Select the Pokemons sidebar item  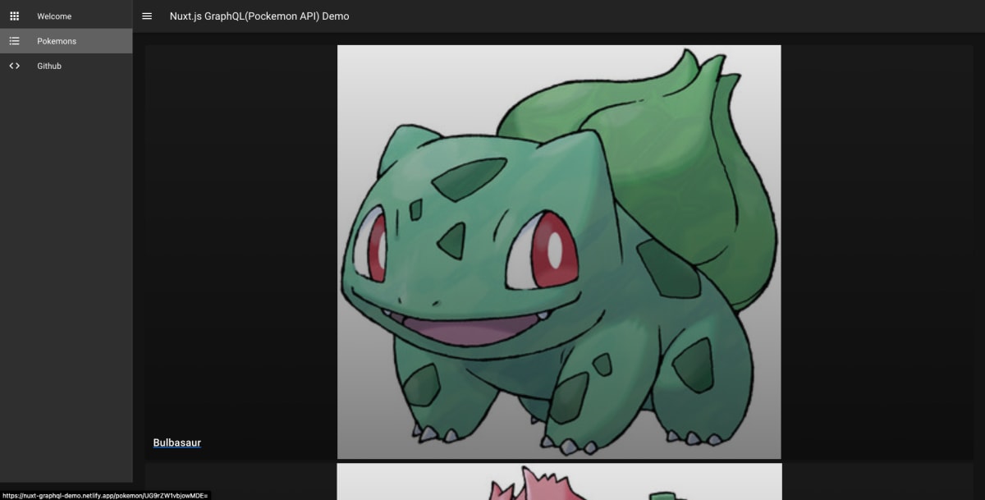click(66, 41)
